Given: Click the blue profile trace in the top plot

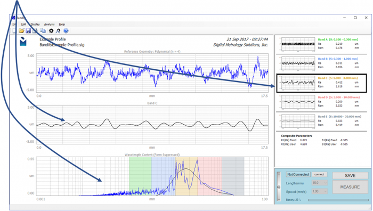Looking at the screenshot, I should pos(152,72).
